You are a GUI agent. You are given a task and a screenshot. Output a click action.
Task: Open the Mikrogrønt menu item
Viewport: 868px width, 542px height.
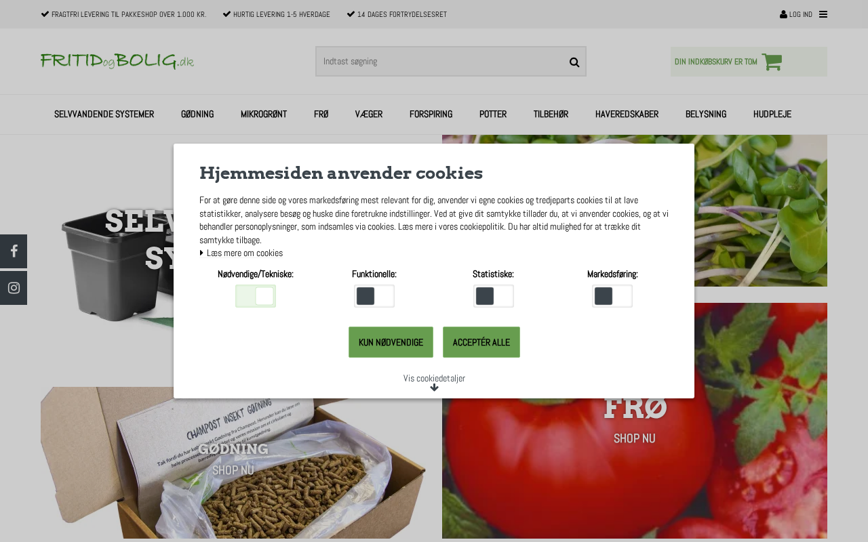[264, 114]
